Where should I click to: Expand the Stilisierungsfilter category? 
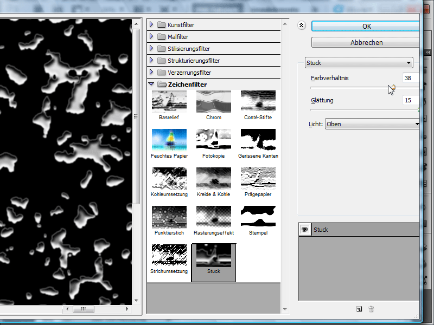(x=151, y=48)
